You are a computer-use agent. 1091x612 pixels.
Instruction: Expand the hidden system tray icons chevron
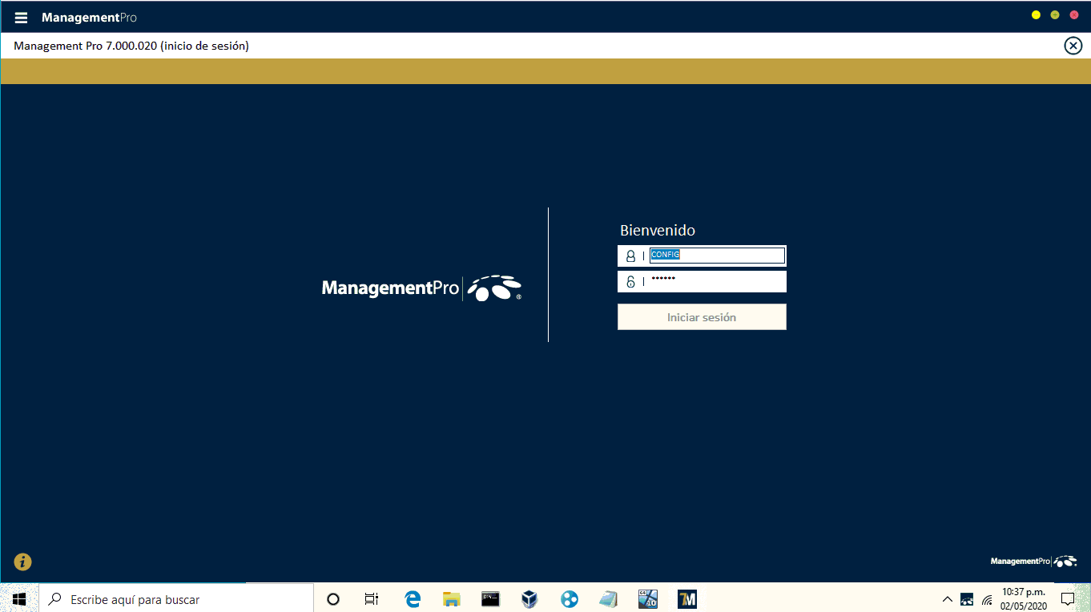point(947,598)
